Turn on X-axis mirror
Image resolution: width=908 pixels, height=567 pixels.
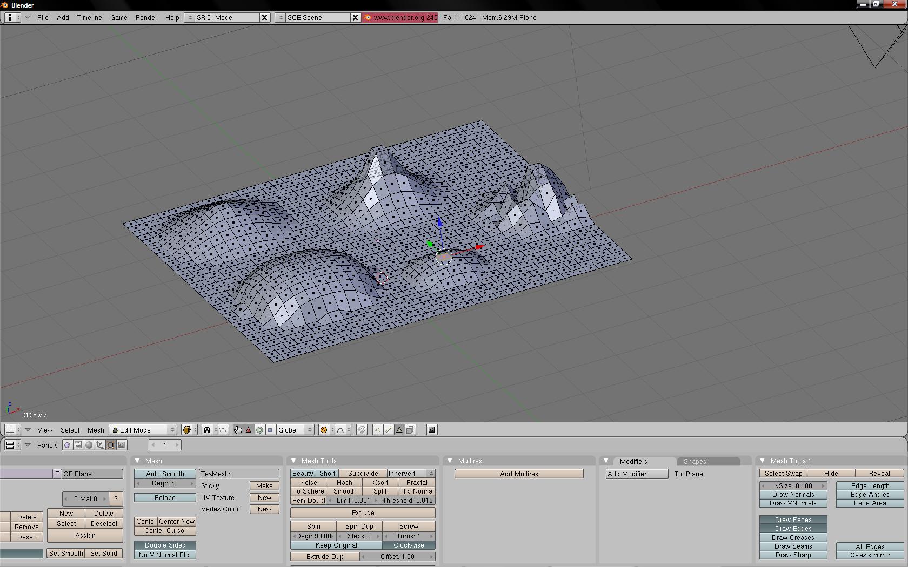[870, 555]
